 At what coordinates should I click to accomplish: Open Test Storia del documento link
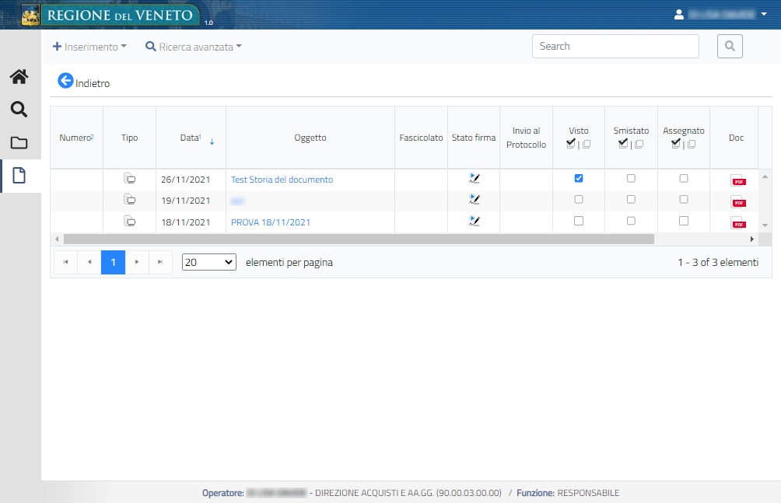click(x=282, y=180)
